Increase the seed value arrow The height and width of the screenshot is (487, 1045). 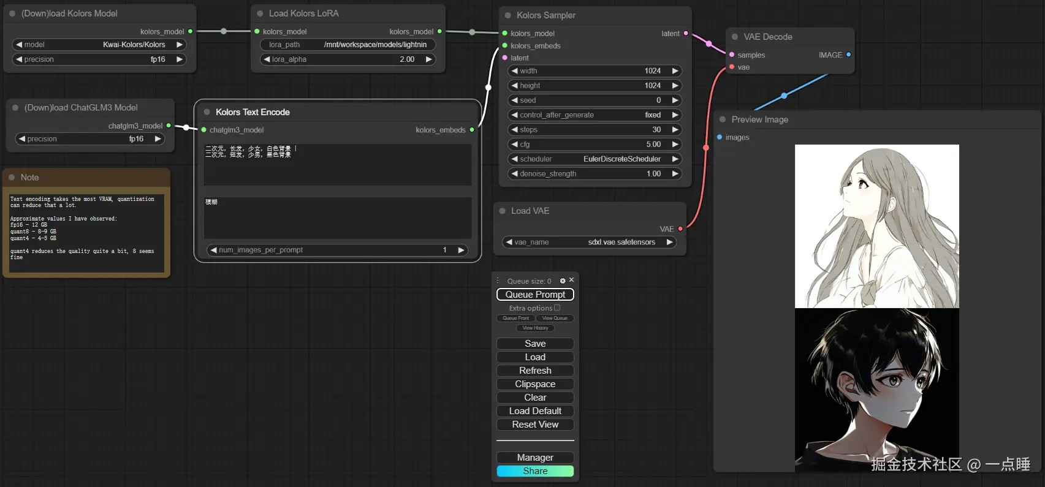(675, 100)
